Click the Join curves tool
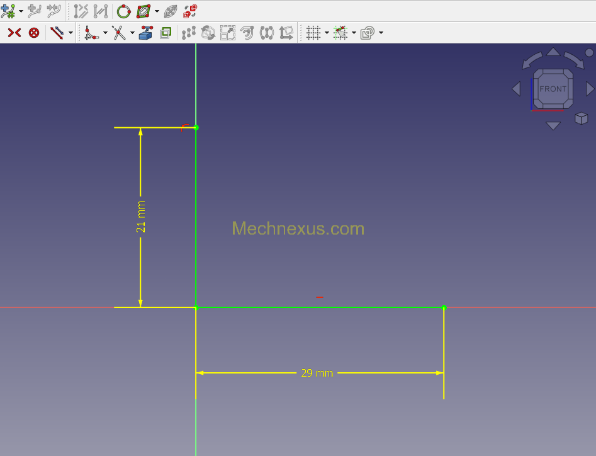 pyautogui.click(x=53, y=11)
